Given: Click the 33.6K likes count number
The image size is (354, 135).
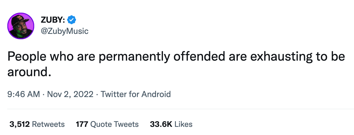Looking at the screenshot, I should point(161,124).
